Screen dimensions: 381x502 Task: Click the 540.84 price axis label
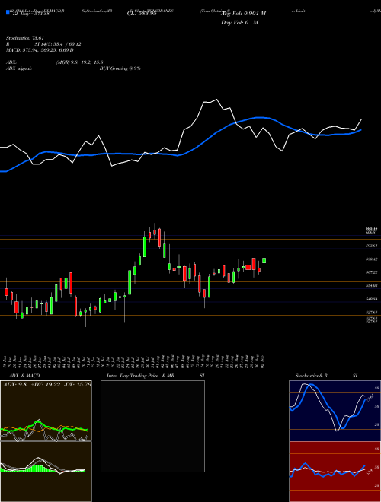(x=372, y=299)
